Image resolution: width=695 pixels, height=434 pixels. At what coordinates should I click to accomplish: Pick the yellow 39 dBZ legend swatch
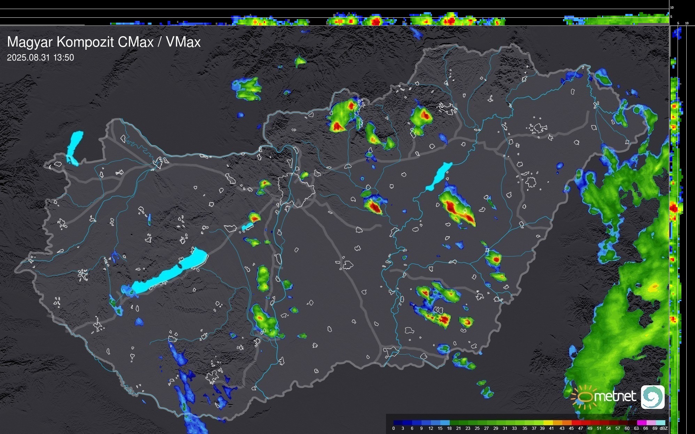click(x=548, y=423)
